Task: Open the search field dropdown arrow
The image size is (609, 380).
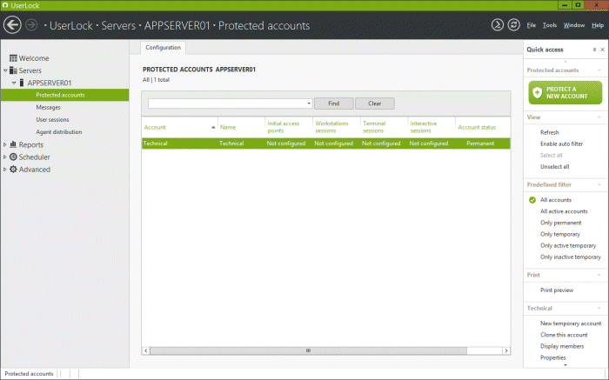Action: (309, 103)
